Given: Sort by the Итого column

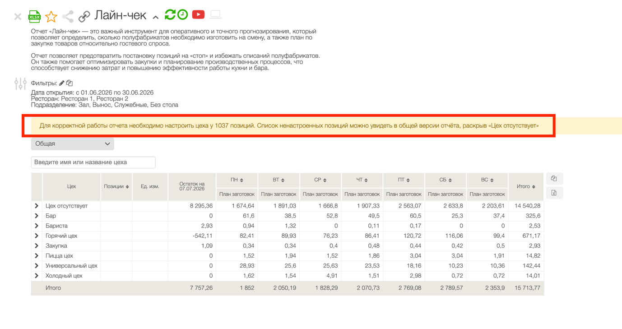Looking at the screenshot, I should (x=526, y=186).
